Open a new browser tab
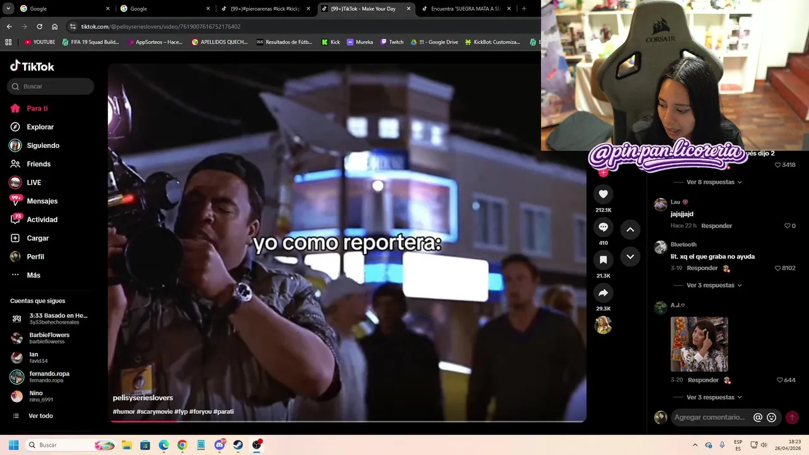Viewport: 809px width, 455px height. pyautogui.click(x=523, y=9)
